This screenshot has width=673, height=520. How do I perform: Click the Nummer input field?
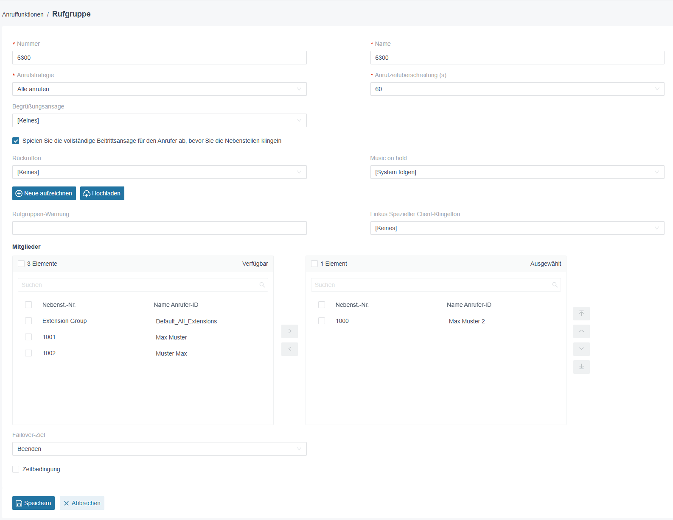(160, 58)
